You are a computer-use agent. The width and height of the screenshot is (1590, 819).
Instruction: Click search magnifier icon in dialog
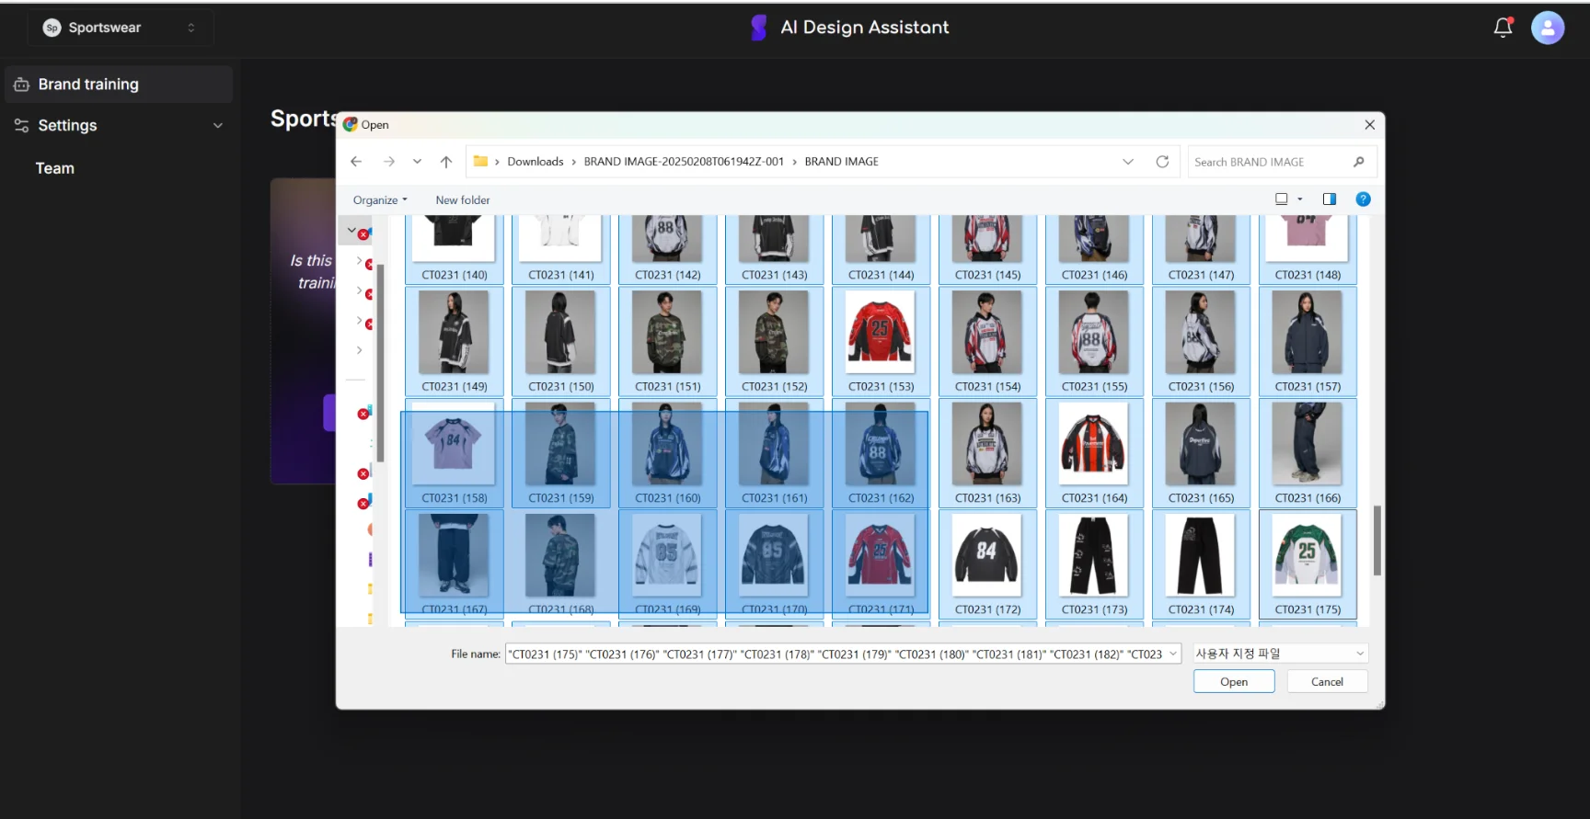1359,162
